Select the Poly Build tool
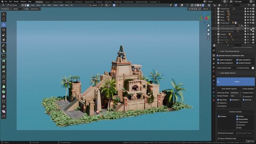256x144 pixels. 4,86
